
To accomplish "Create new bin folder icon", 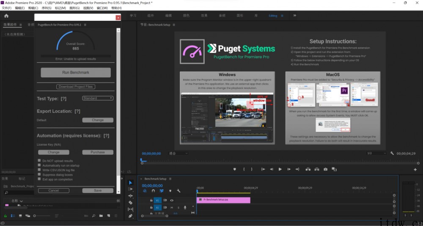I will [x=101, y=216].
